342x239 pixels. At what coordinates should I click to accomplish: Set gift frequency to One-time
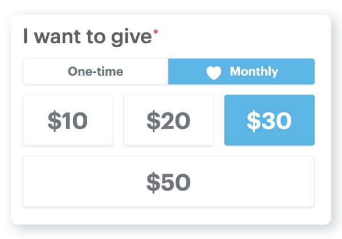[x=95, y=72]
